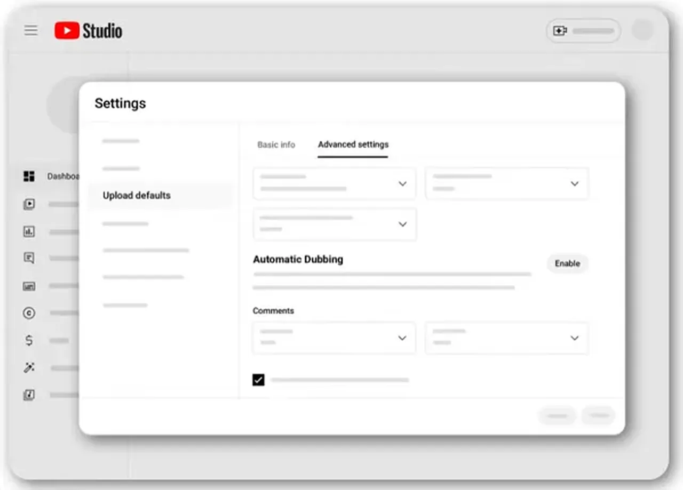Open the hamburger menu next to Studio logo
Image resolution: width=683 pixels, height=490 pixels.
point(31,30)
